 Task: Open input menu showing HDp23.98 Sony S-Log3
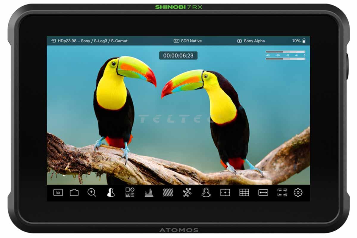coord(89,41)
